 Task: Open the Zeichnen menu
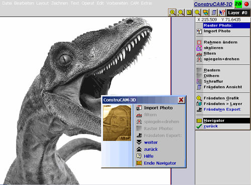click(60, 3)
